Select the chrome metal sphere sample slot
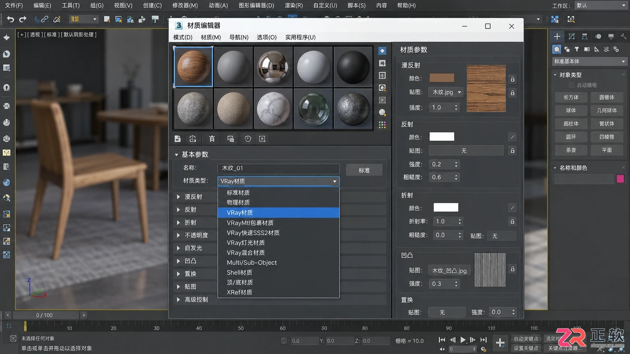The image size is (630, 354). [273, 67]
